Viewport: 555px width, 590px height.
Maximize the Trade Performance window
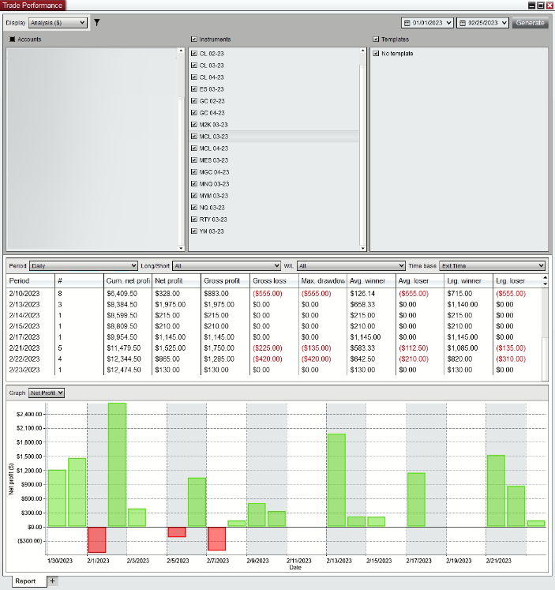pyautogui.click(x=540, y=5)
